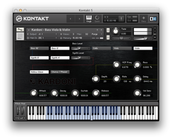Image resolution: width=172 pixels, height=139 pixels.
Task: Click the exclamation panic button
Action: tap(121, 19)
